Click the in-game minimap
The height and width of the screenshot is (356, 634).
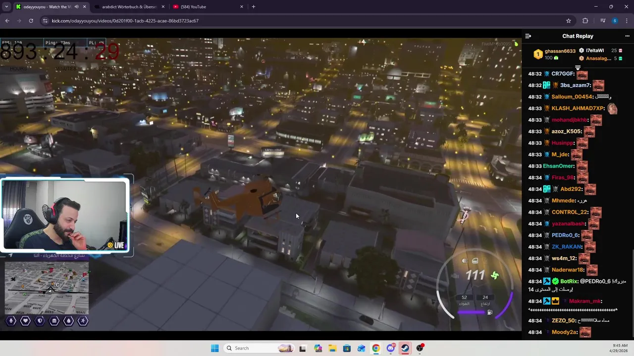(47, 288)
